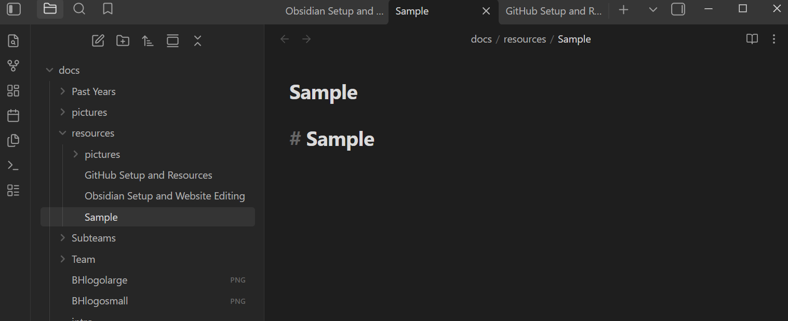This screenshot has height=321, width=788.
Task: Switch to GitHub Setup and R... tab
Action: 553,11
